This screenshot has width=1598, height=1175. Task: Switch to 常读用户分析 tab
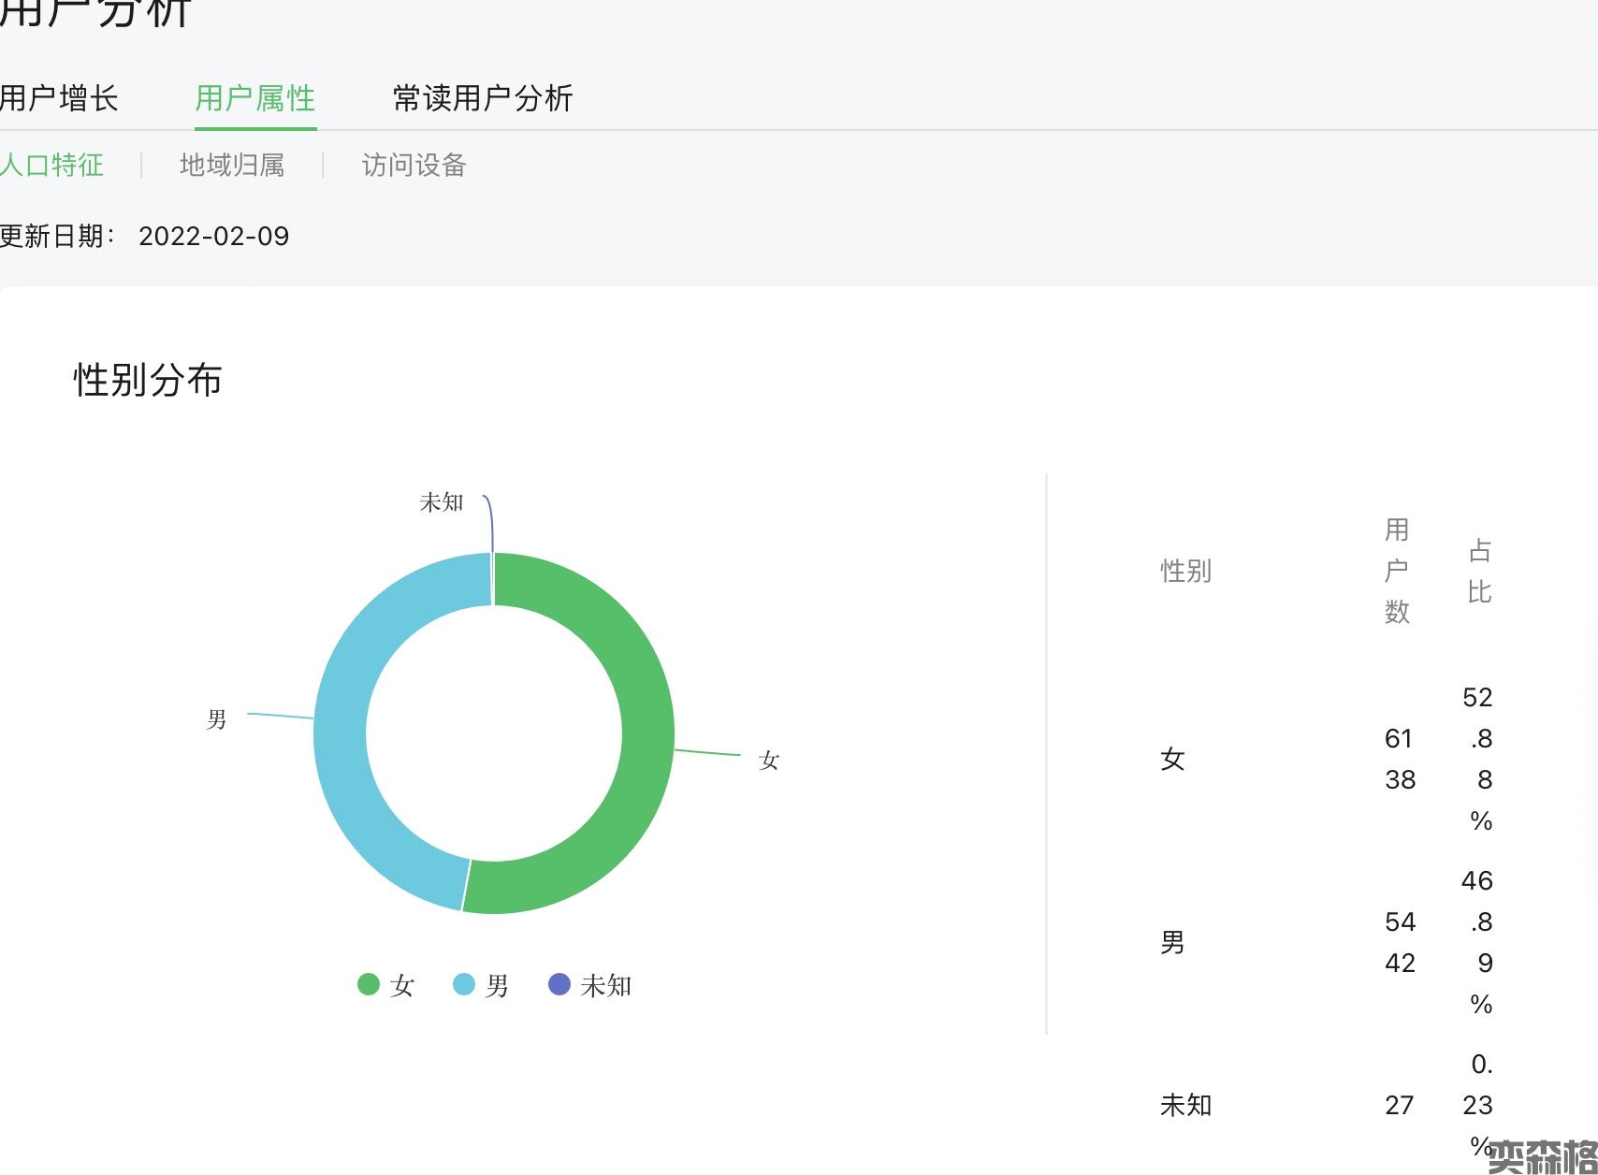coord(482,98)
